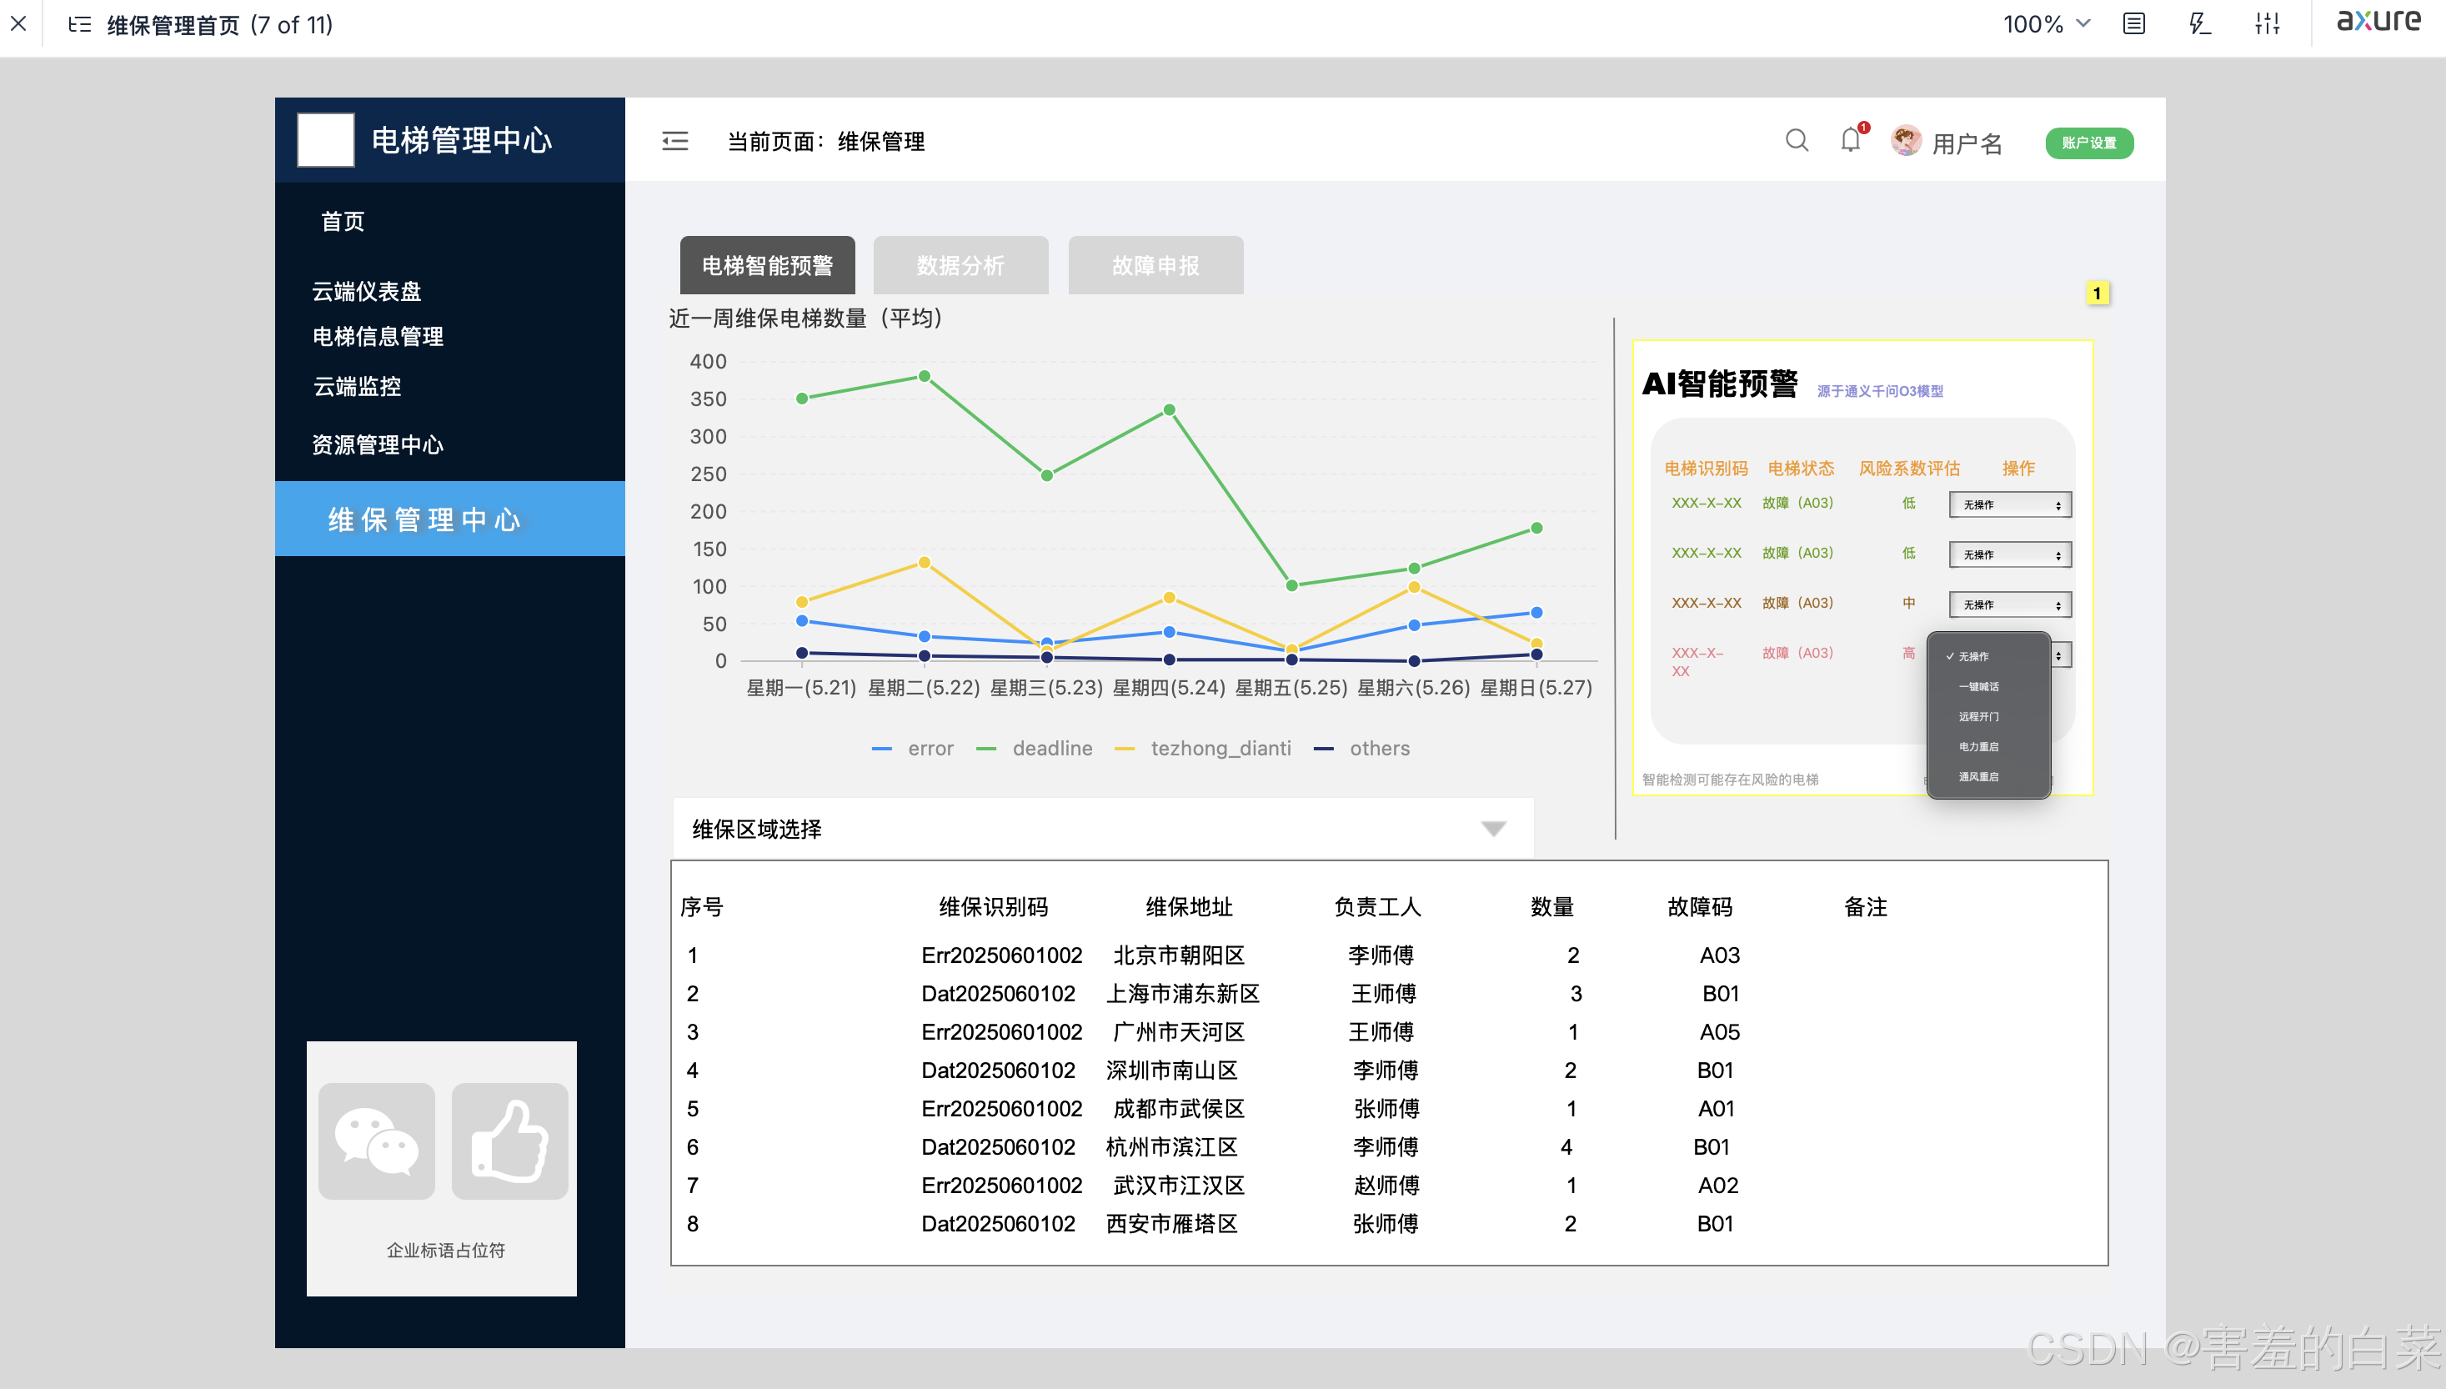Click the green 350 point on Monday

[x=802, y=399]
